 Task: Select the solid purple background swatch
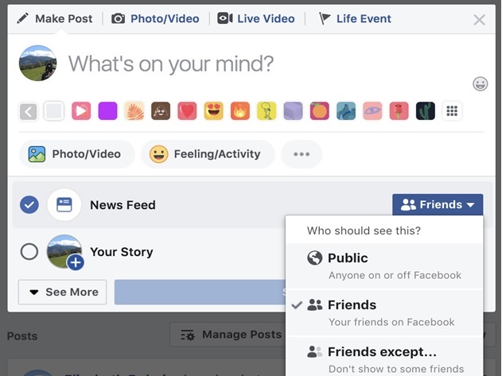click(107, 111)
